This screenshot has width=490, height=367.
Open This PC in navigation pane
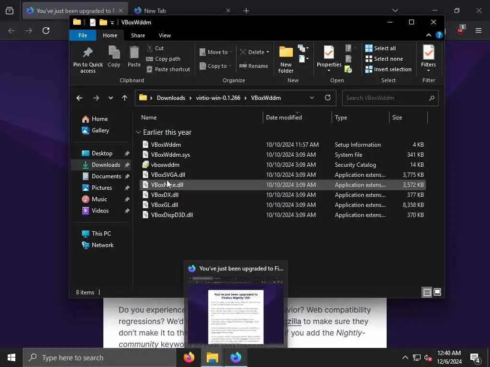(101, 233)
